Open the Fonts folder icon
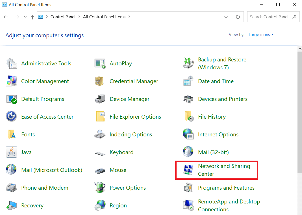 [11, 135]
